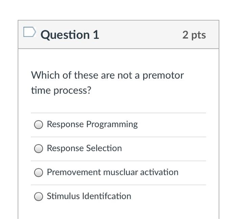
Task: Click the Premovement muscluar activation label text
Action: (113, 172)
